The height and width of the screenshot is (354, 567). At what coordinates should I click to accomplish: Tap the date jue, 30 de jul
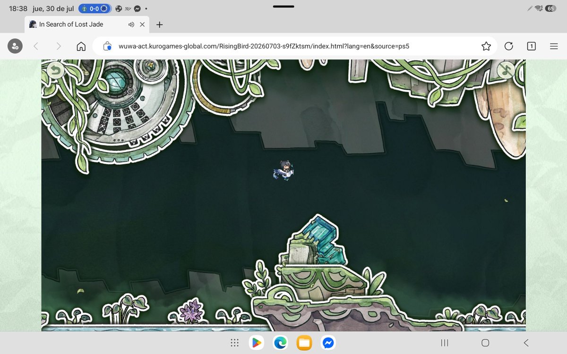pos(53,8)
